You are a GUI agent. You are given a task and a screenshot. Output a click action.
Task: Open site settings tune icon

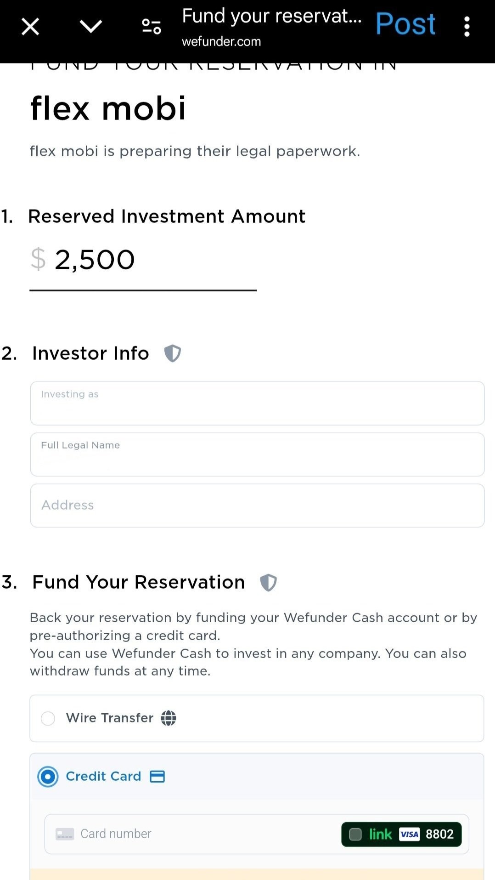point(151,27)
